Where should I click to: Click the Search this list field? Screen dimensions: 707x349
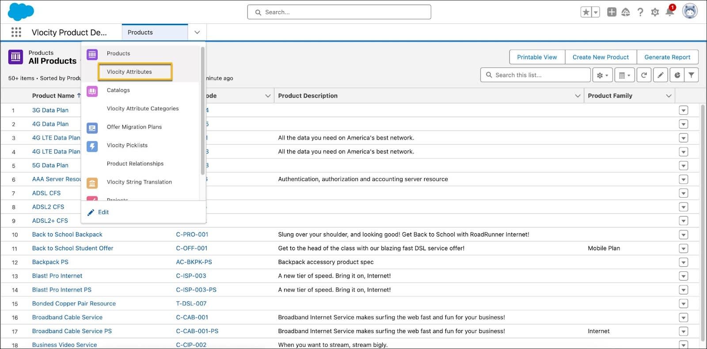536,75
